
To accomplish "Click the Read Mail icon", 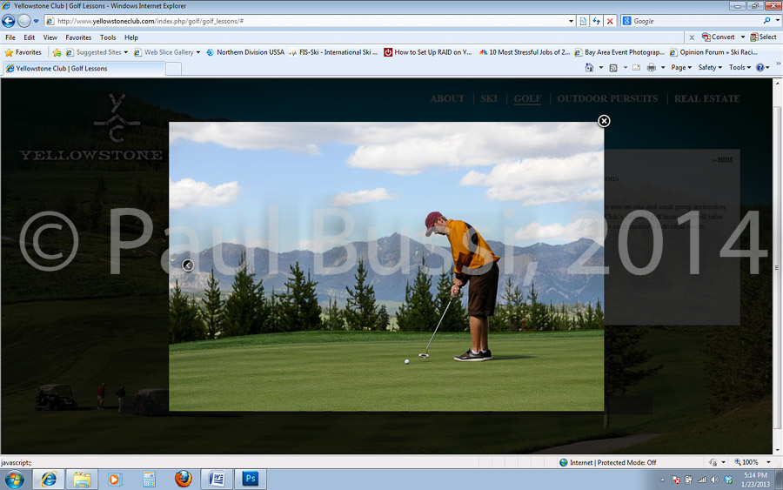I will pyautogui.click(x=636, y=67).
